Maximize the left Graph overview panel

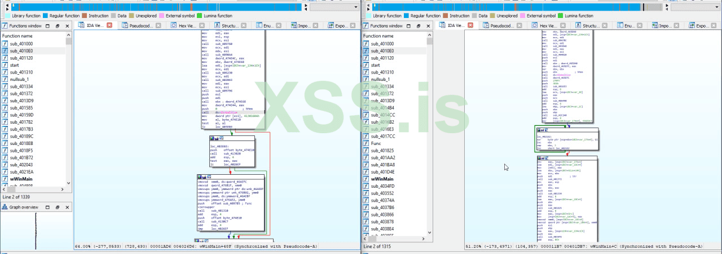[47, 207]
